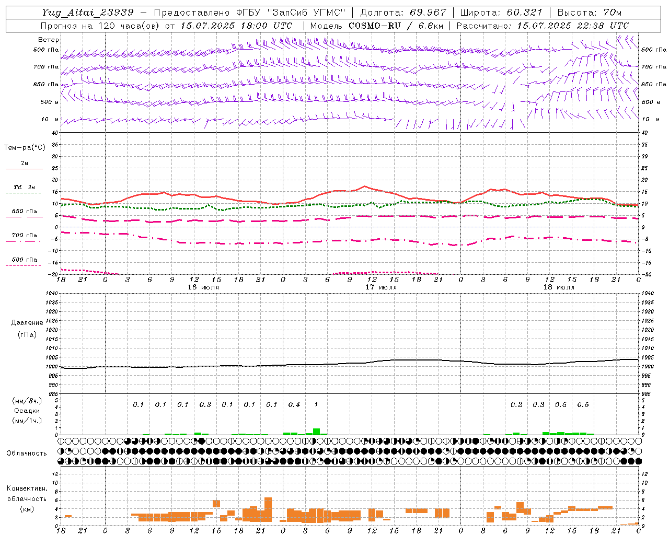669x535 pixels.
Task: Click the station name Yug_Altai_23939 in header
Action: [88, 13]
